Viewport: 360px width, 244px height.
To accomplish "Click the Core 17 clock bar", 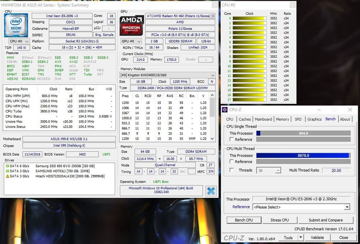I will pyautogui.click(x=249, y=100).
